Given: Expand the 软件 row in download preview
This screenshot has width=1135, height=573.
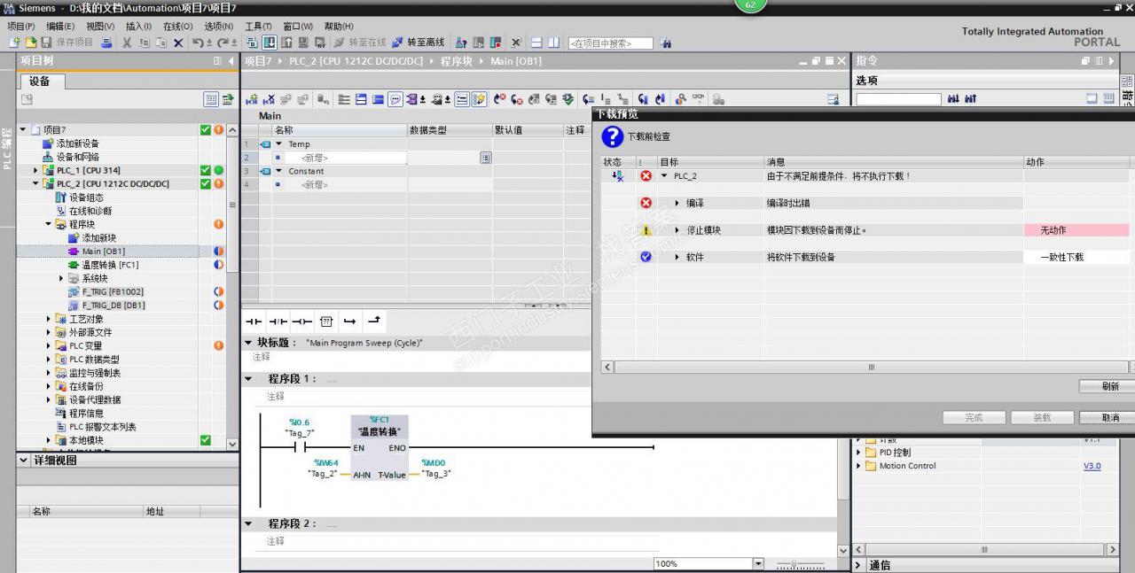Looking at the screenshot, I should (677, 257).
